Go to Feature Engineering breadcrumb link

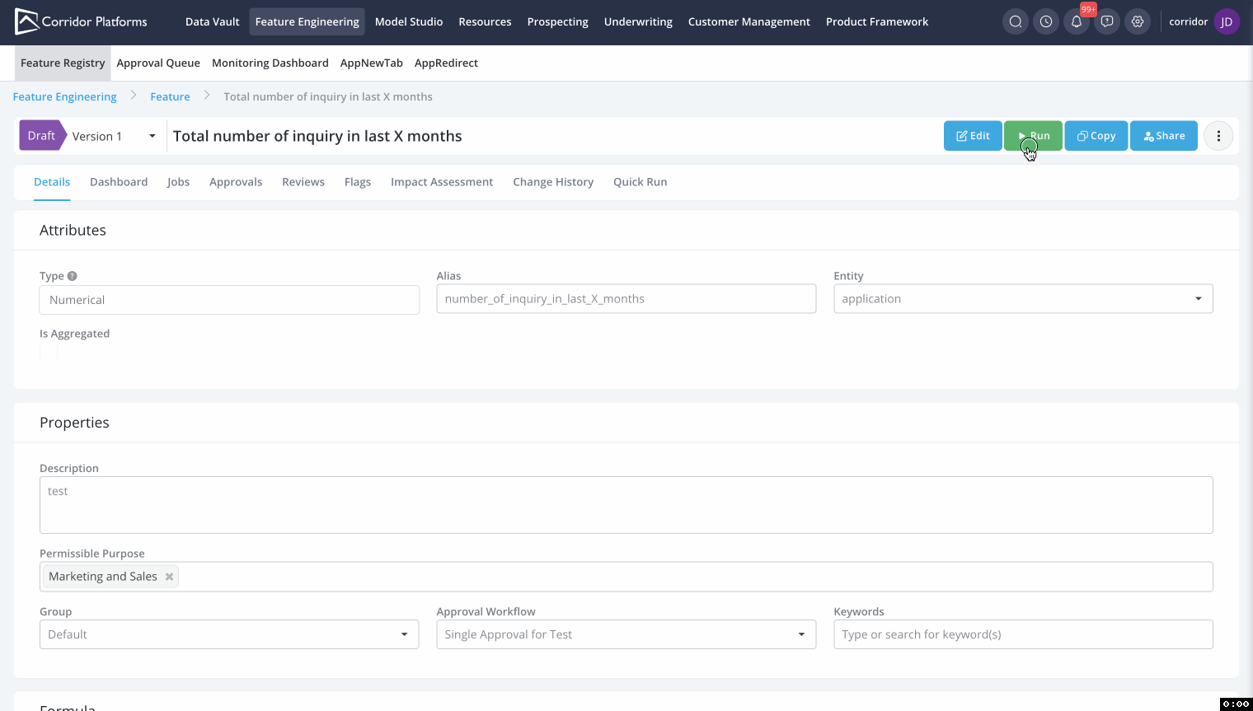[x=64, y=97]
